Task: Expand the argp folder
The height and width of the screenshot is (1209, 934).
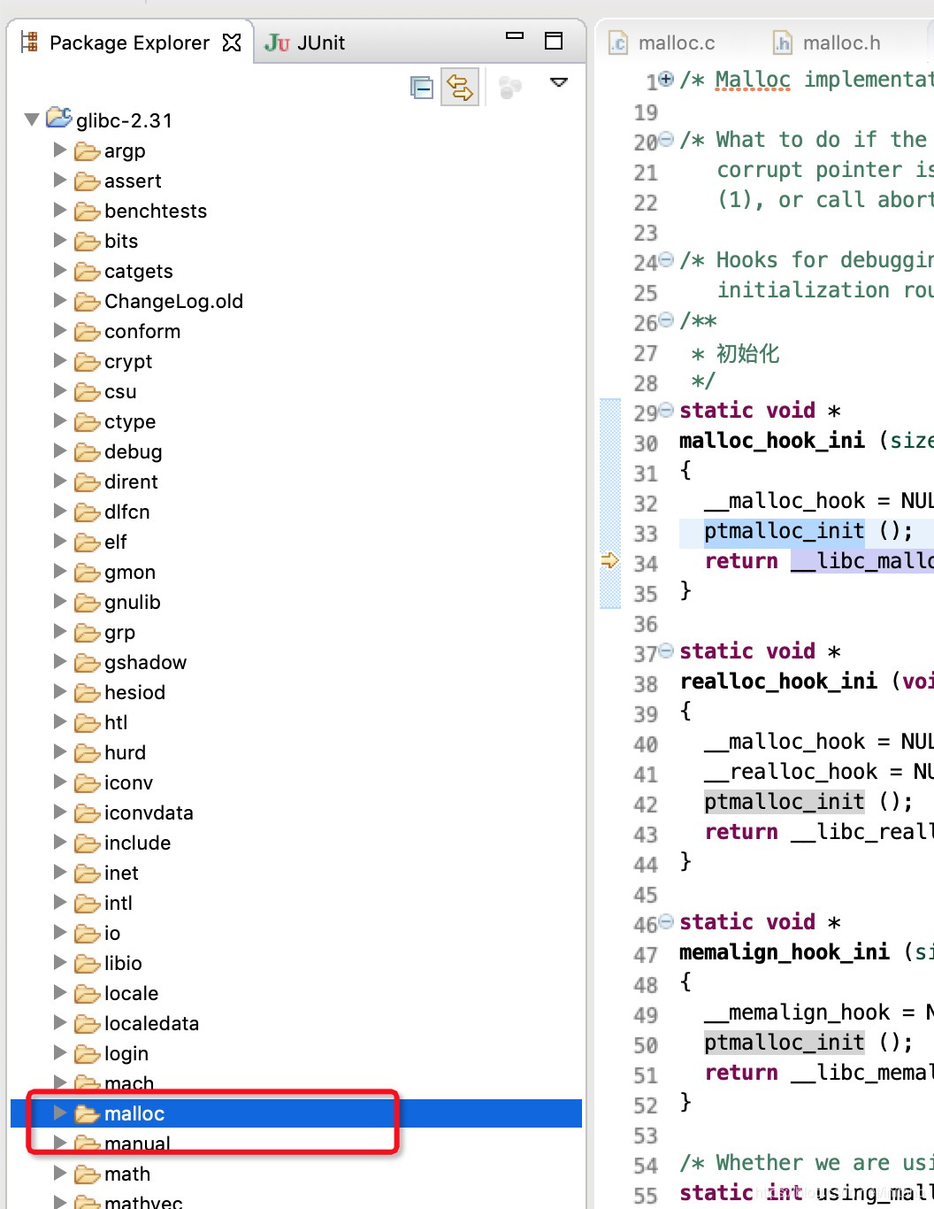Action: [60, 150]
